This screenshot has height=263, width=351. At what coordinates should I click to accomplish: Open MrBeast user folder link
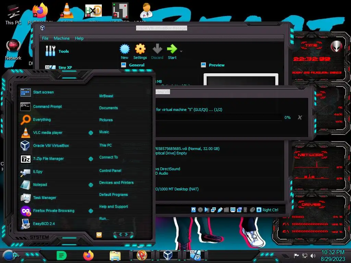[x=106, y=96]
